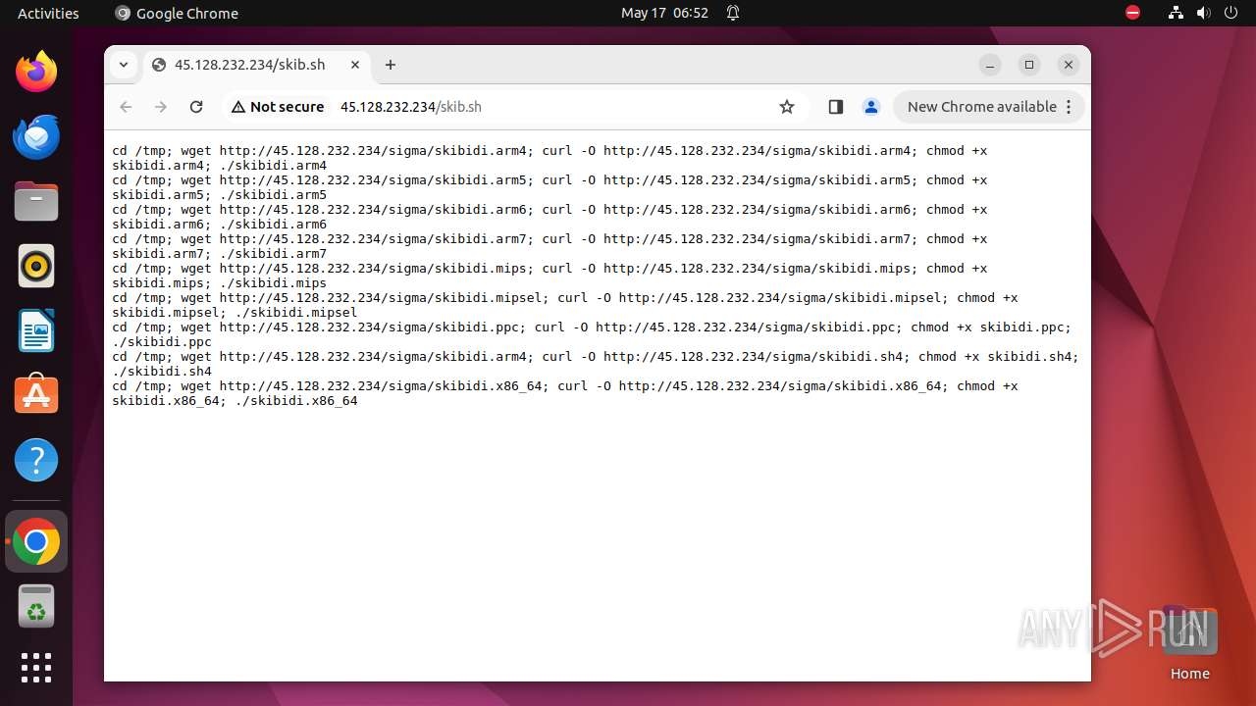The height and width of the screenshot is (706, 1256).
Task: Close the skib.sh tab
Action: pos(355,65)
